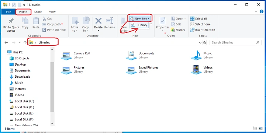Choose Library from New item menu
This screenshot has width=266, height=133.
point(139,25)
